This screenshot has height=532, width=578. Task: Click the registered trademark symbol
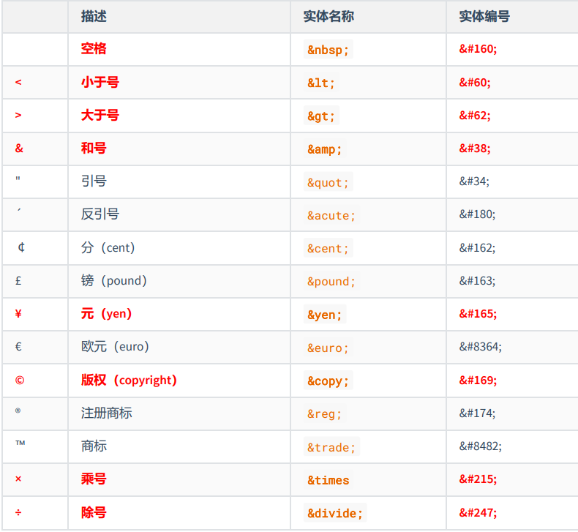[18, 411]
